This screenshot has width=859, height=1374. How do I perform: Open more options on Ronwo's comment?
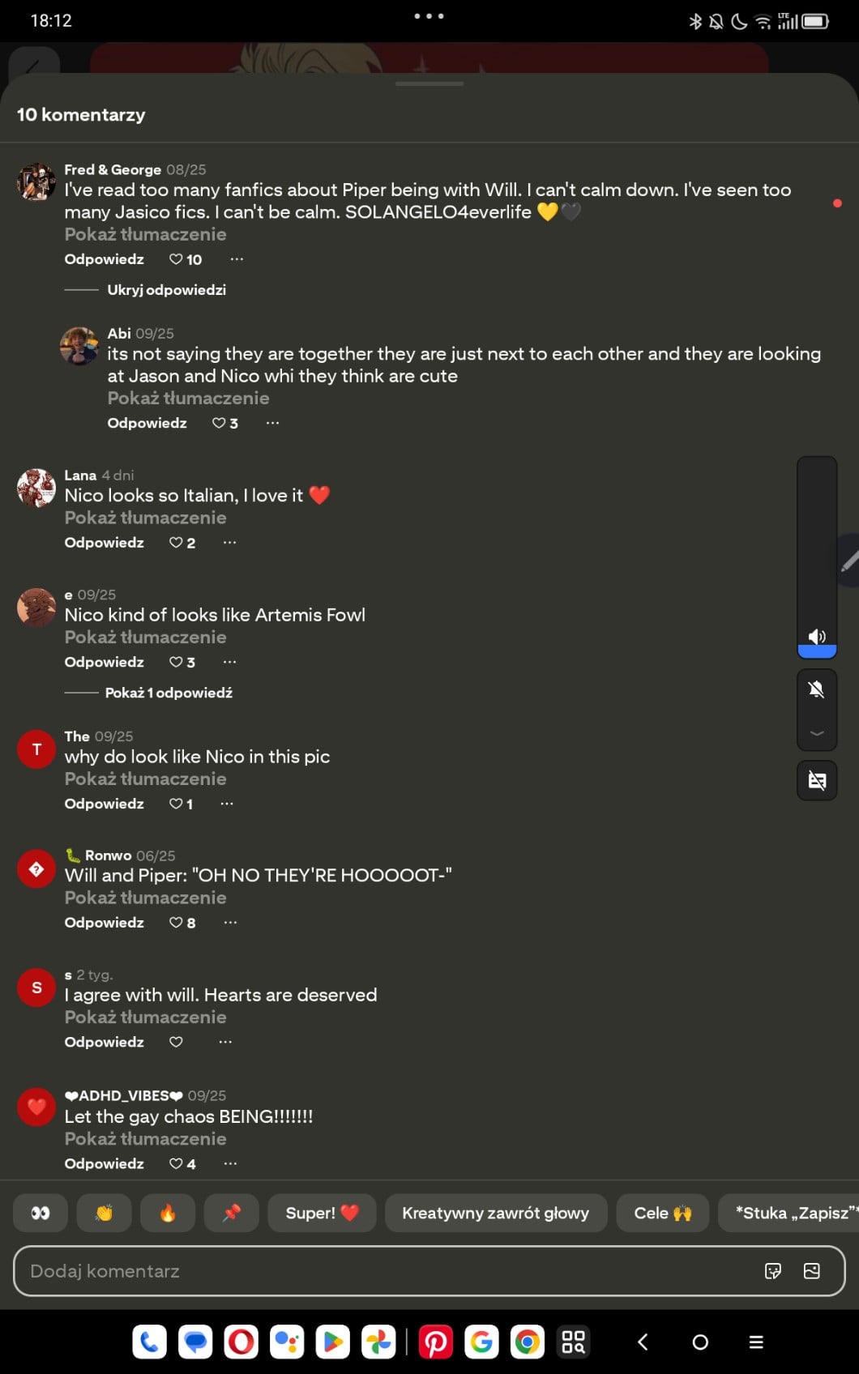click(x=230, y=923)
